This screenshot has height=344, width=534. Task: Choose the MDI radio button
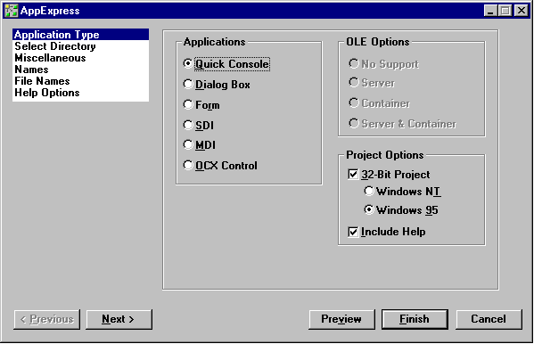click(x=199, y=145)
